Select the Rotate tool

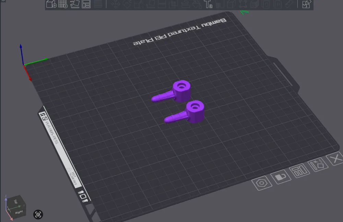(x=127, y=5)
